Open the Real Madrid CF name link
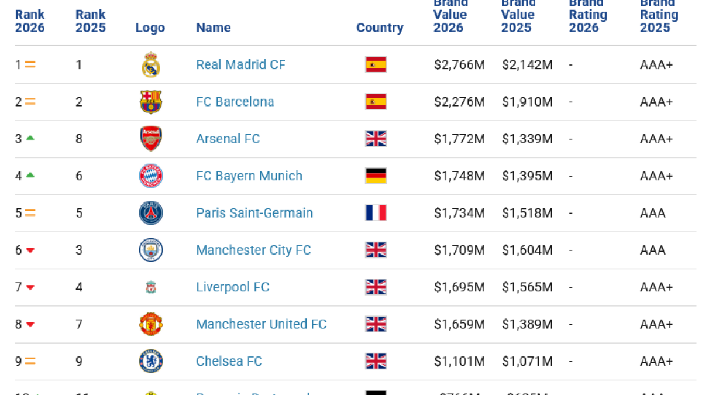702x395 pixels. pyautogui.click(x=241, y=64)
